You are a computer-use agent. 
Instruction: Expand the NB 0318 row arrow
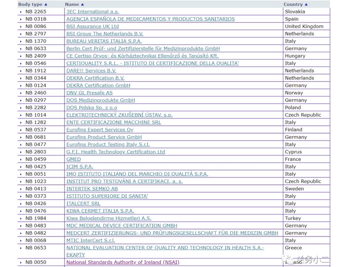(21, 19)
